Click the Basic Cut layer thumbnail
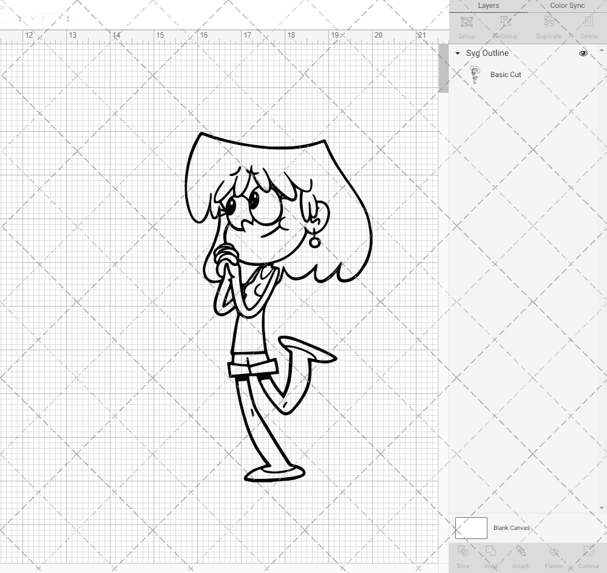This screenshot has height=573, width=607. 476,74
